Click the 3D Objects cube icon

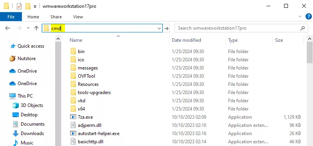[16, 105]
